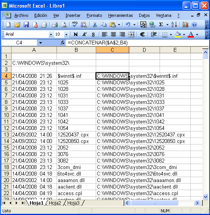The height and width of the screenshot is (215, 210).
Task: Toggle italic (K) formatting
Action: (x=84, y=34)
